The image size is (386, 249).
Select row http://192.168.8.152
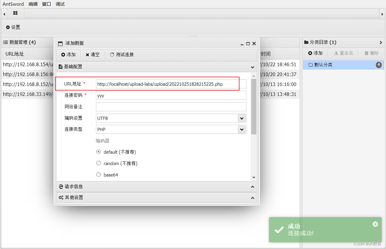[28, 84]
